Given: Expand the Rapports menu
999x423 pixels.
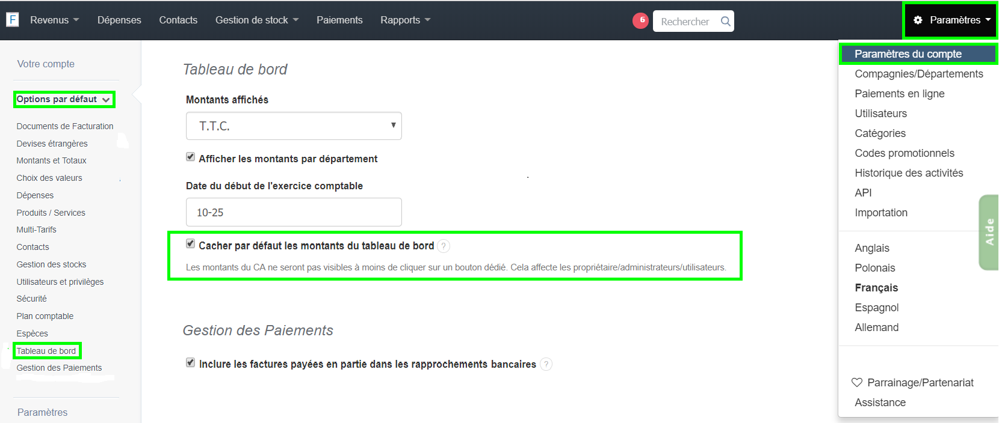Looking at the screenshot, I should [406, 20].
